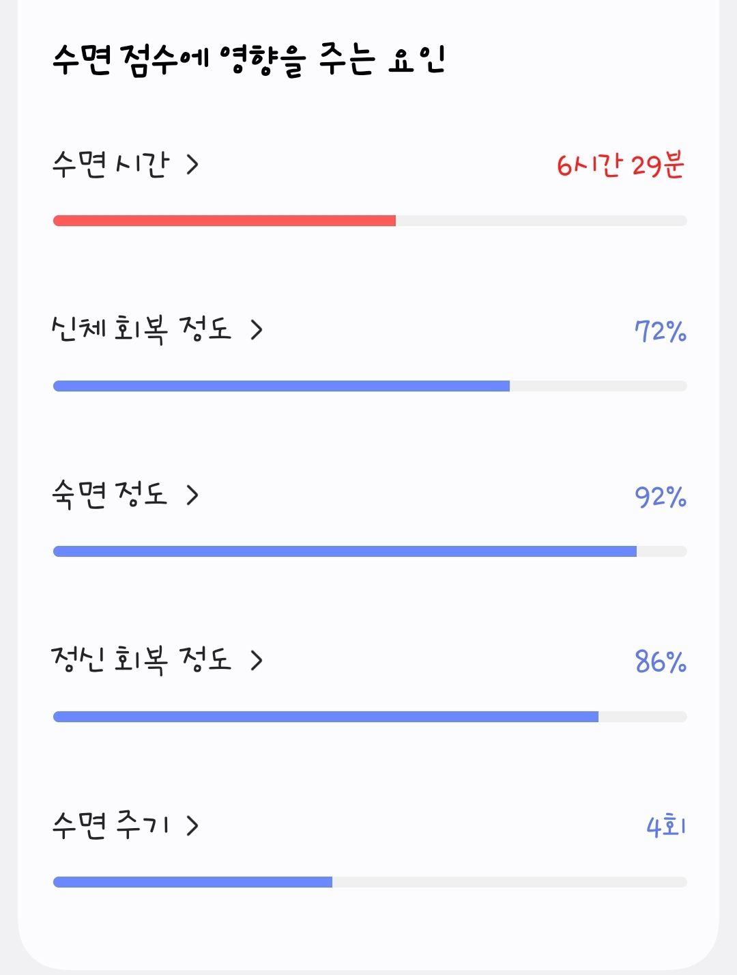Click the 86% blue progress bar

coord(370,717)
